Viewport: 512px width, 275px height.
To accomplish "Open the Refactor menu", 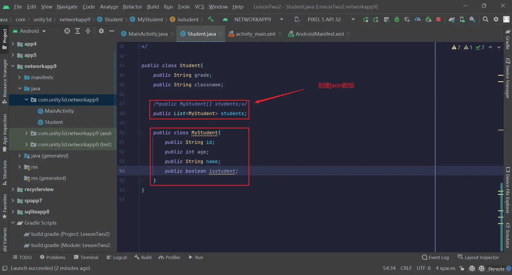I will [132, 7].
